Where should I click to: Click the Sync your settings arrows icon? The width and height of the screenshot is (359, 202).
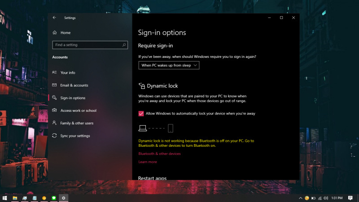54,136
